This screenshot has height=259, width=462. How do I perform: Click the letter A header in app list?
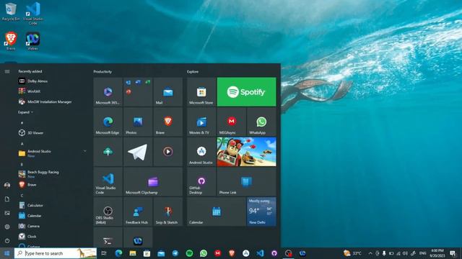22,144
